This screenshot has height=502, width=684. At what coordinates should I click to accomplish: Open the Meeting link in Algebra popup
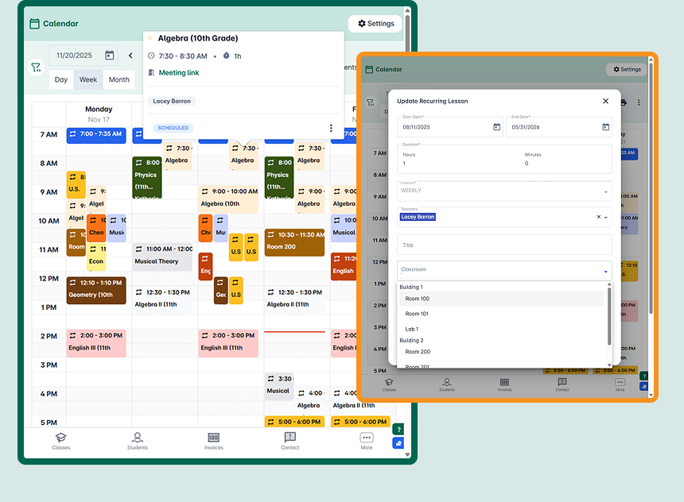pyautogui.click(x=179, y=73)
